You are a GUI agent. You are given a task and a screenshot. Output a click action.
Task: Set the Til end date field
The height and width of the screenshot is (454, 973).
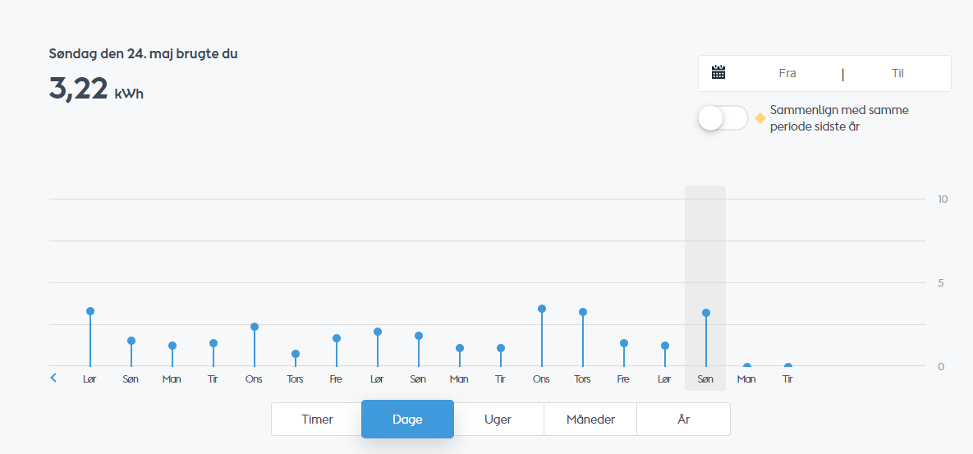tap(897, 73)
